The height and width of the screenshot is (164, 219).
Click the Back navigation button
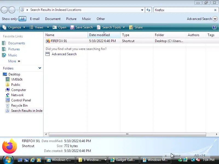pos(4,10)
